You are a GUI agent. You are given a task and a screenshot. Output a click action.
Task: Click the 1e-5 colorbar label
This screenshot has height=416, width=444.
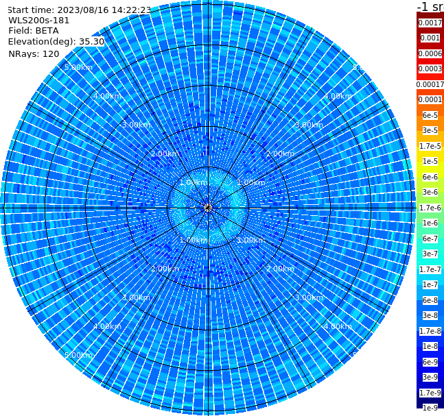(x=430, y=161)
